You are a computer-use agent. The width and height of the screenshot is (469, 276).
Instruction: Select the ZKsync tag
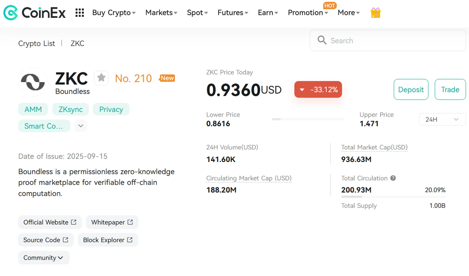click(x=70, y=109)
